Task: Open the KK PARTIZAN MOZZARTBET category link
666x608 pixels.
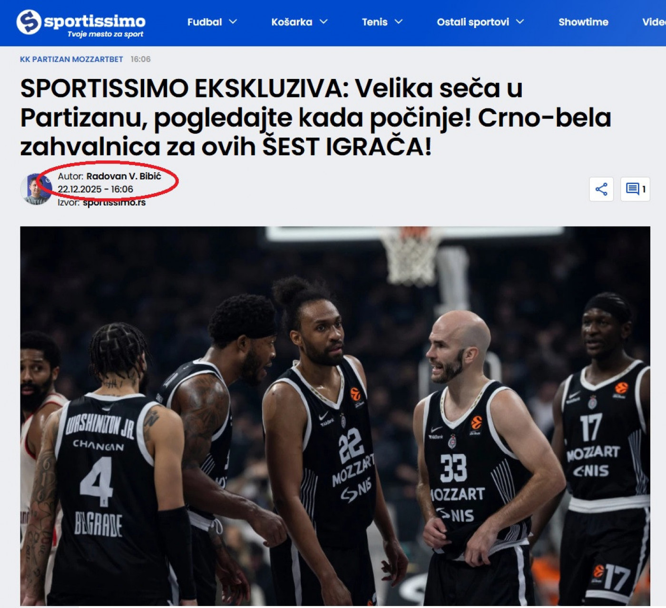Action: pos(71,59)
